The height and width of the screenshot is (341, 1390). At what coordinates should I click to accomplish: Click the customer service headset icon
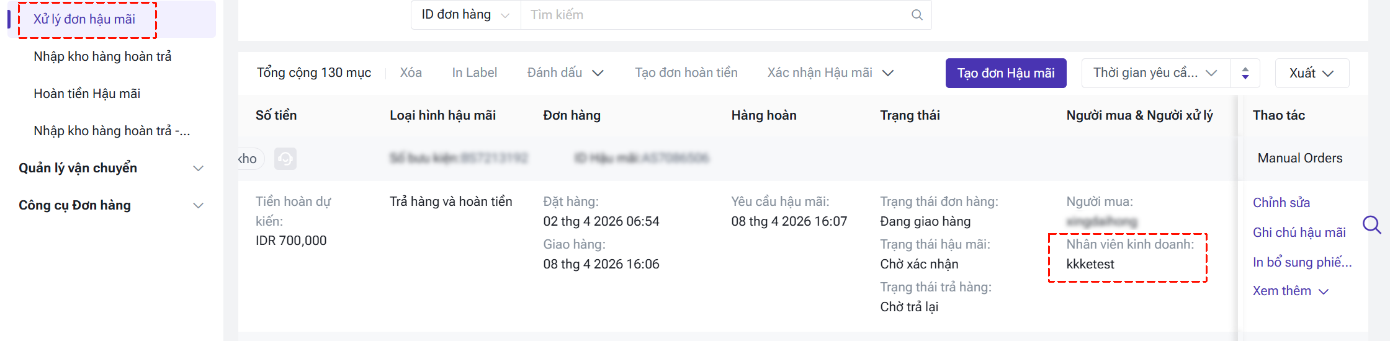(285, 159)
